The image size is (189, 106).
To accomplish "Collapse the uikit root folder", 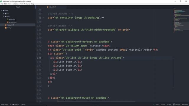I will 1,11.
